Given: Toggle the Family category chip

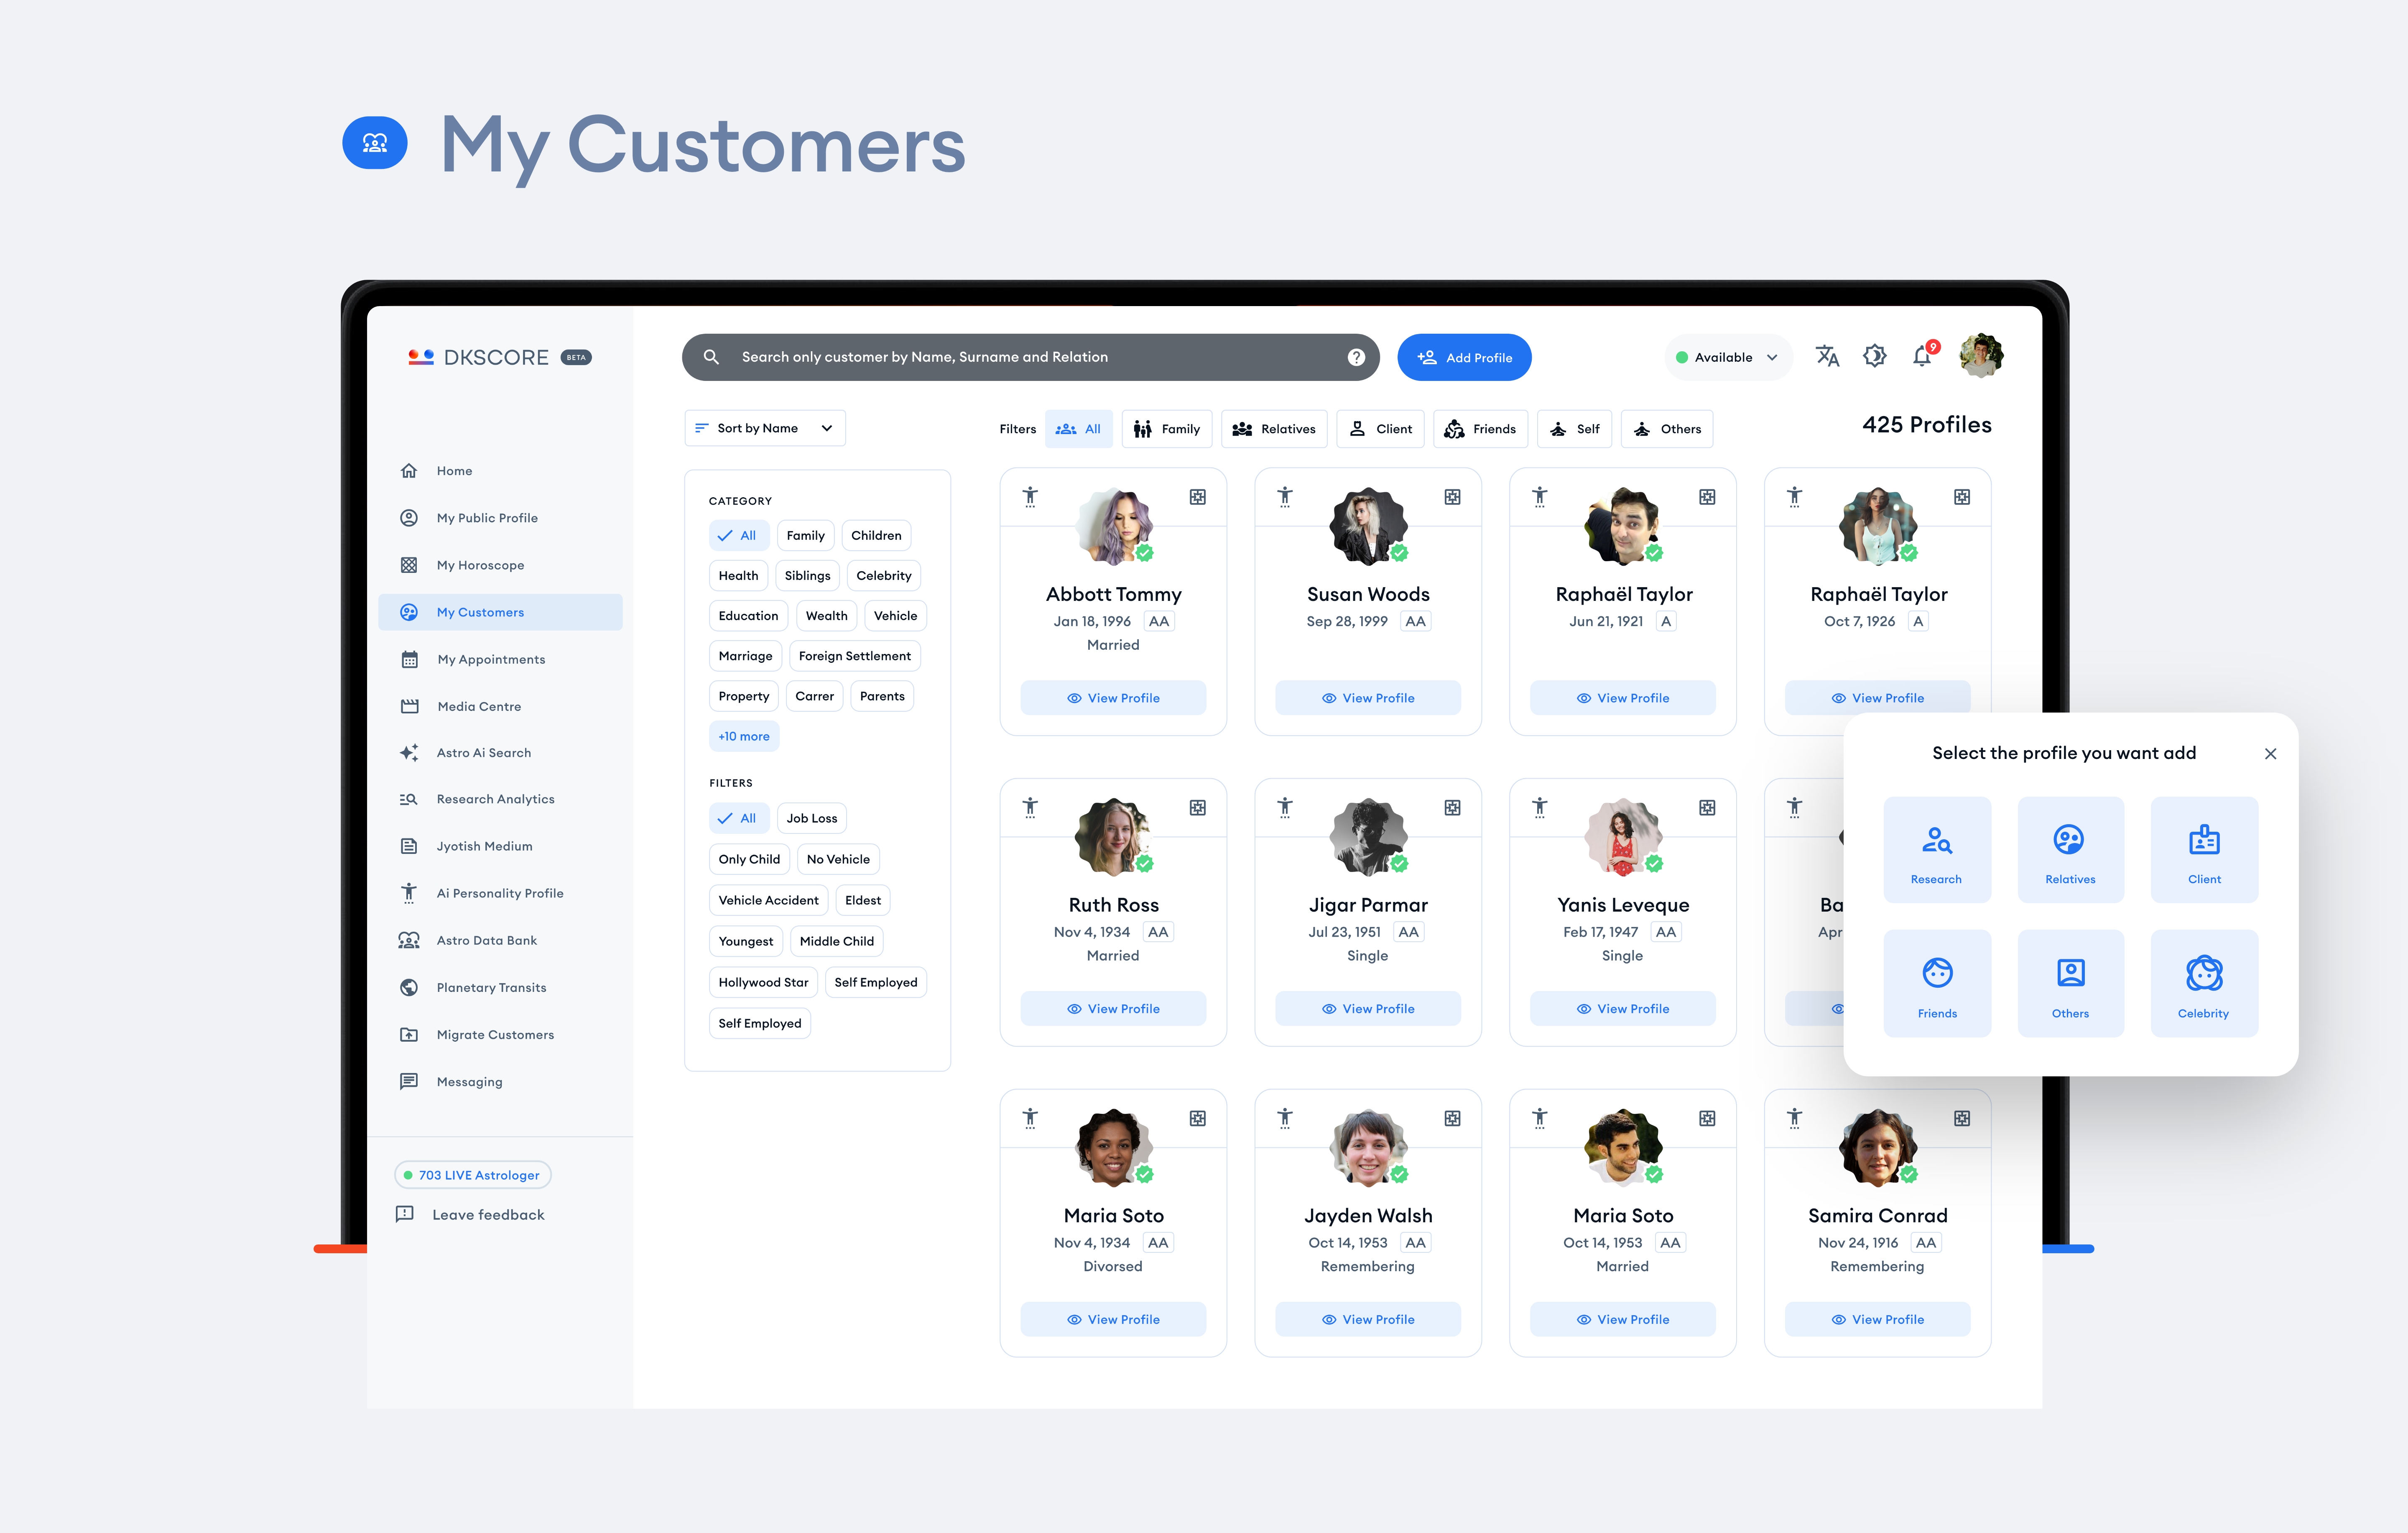Looking at the screenshot, I should tap(805, 535).
